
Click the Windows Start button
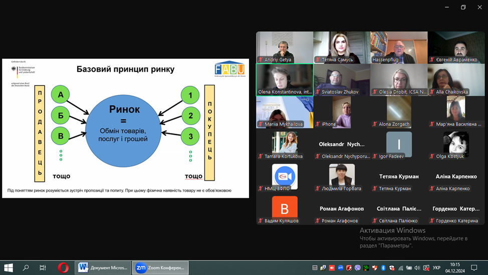click(x=9, y=268)
